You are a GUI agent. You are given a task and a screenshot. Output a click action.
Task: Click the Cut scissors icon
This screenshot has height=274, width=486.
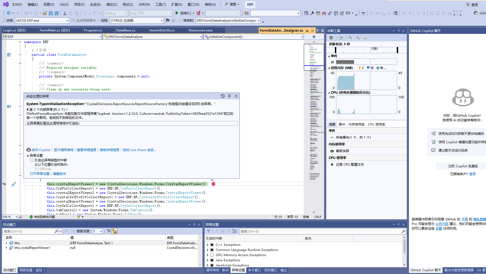coord(65,13)
